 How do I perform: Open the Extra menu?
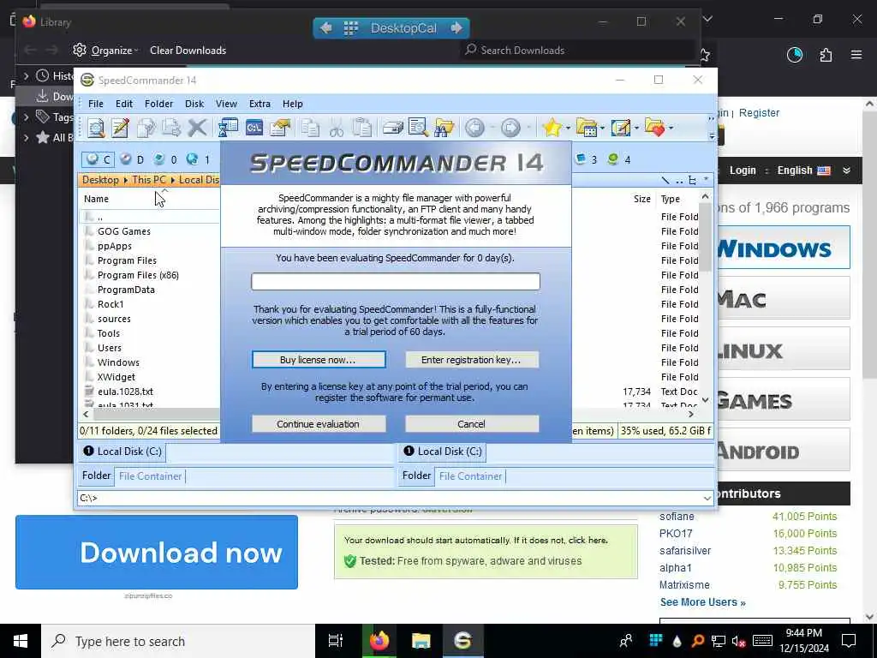[260, 104]
